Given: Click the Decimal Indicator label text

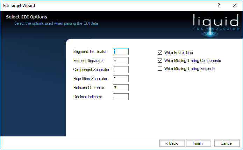Looking at the screenshot, I should point(88,97).
